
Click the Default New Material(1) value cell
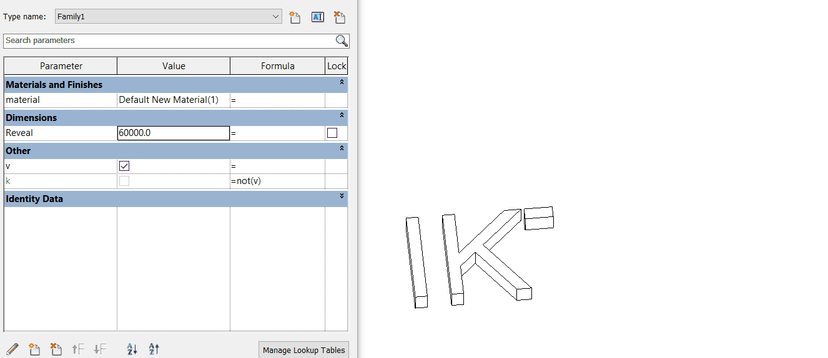tap(174, 100)
